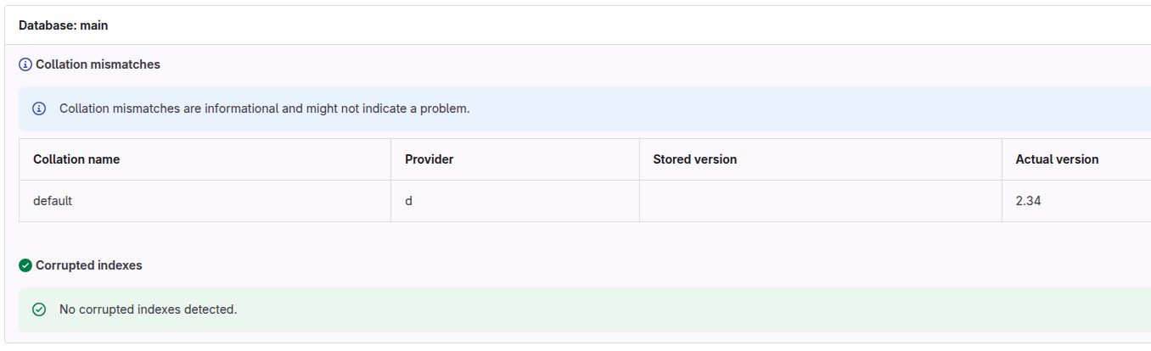The image size is (1151, 351).
Task: Click the empty Stored version cell
Action: 820,201
